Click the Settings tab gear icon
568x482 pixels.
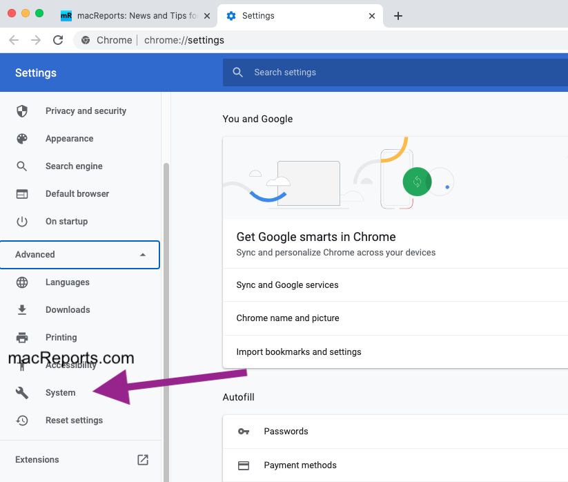coord(231,16)
